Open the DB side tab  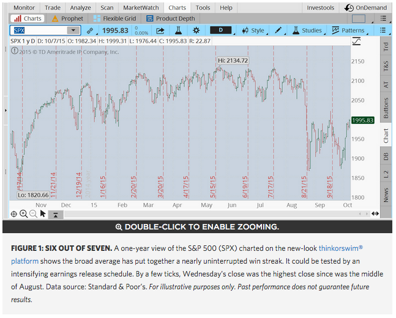pyautogui.click(x=386, y=156)
